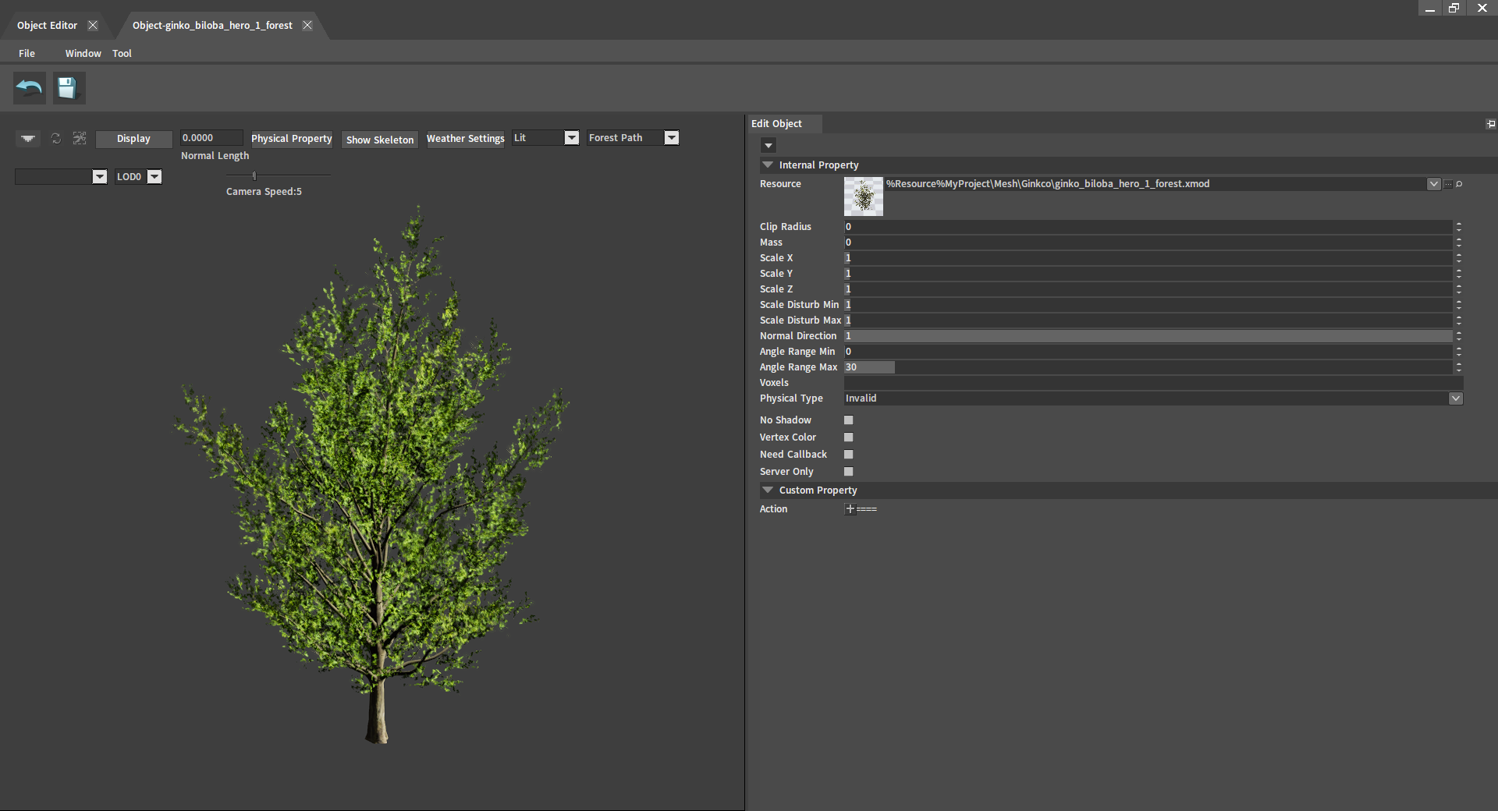The height and width of the screenshot is (811, 1498).
Task: Open the File menu
Action: coord(27,54)
